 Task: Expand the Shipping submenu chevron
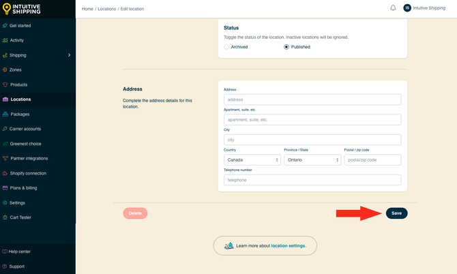click(70, 55)
